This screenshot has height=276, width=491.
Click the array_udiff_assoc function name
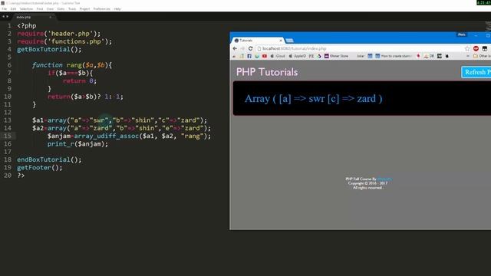(107, 136)
